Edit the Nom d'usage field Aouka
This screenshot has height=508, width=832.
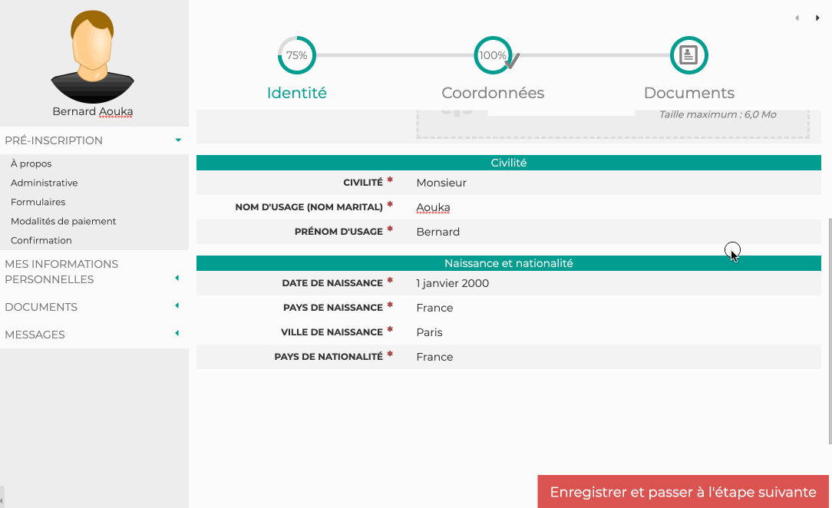tap(433, 207)
